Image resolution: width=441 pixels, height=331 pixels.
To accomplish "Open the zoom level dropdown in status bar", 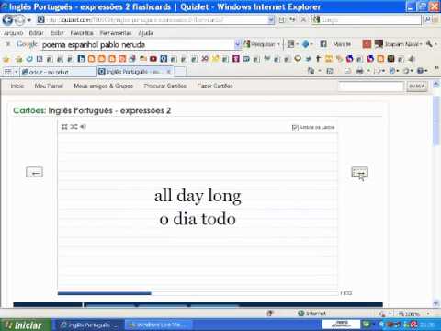I will pos(428,314).
